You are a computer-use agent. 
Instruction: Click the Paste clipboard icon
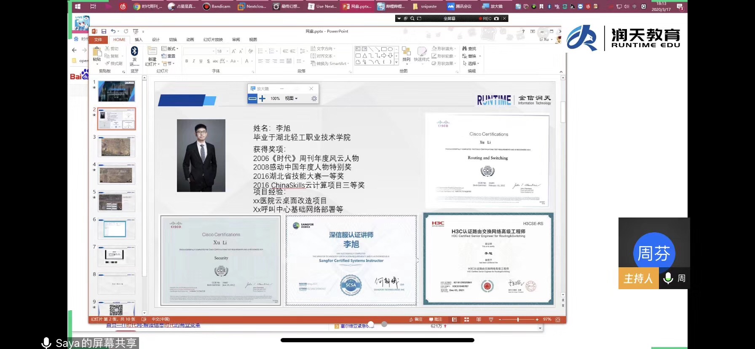click(97, 52)
